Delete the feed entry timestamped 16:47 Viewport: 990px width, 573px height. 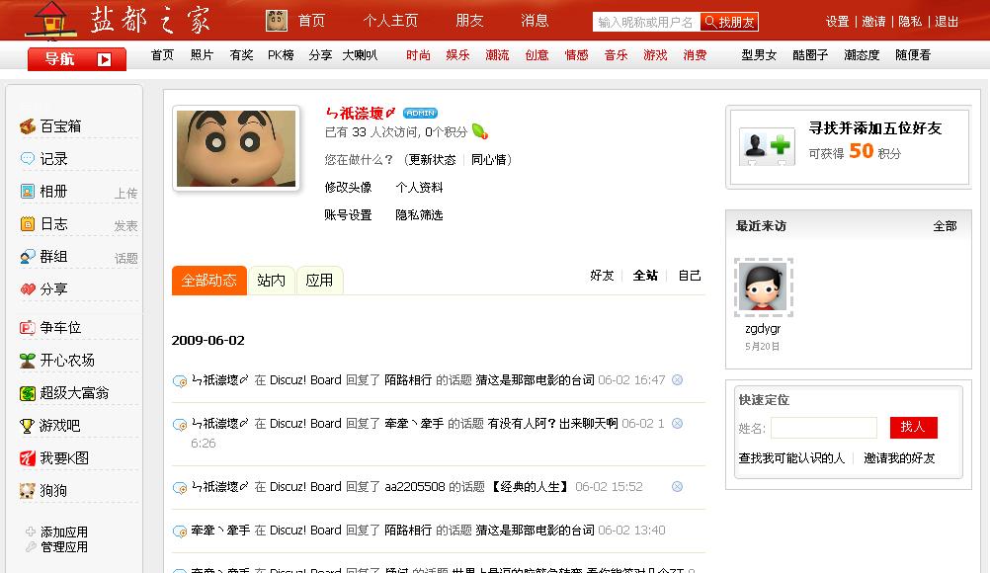point(677,380)
